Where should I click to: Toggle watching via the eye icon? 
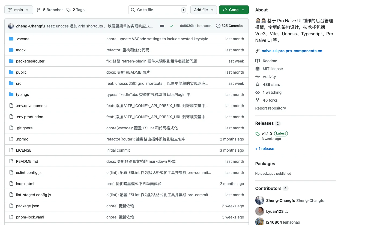257,92
